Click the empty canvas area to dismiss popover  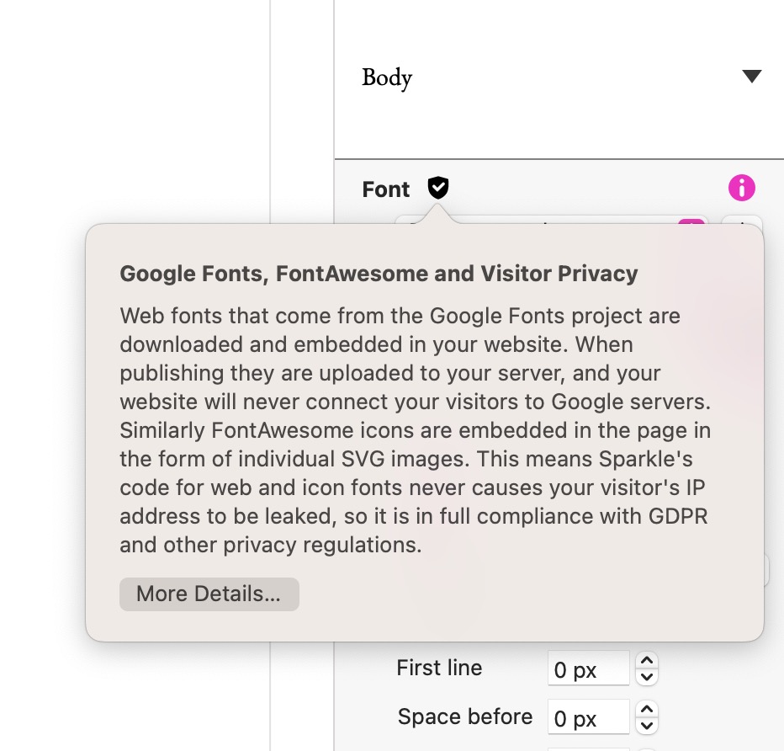coord(135,110)
